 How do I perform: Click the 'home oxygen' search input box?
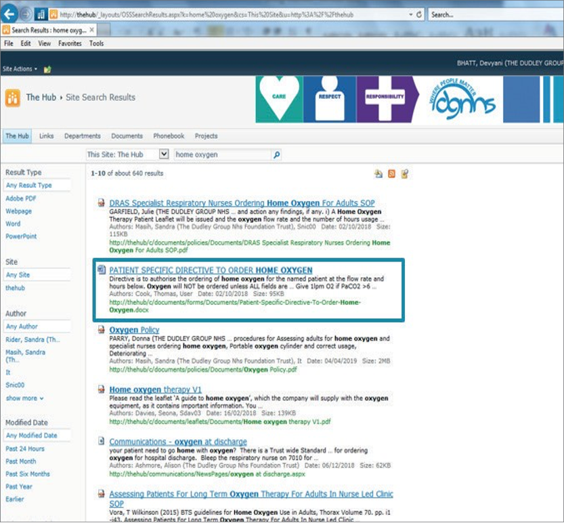click(x=222, y=155)
